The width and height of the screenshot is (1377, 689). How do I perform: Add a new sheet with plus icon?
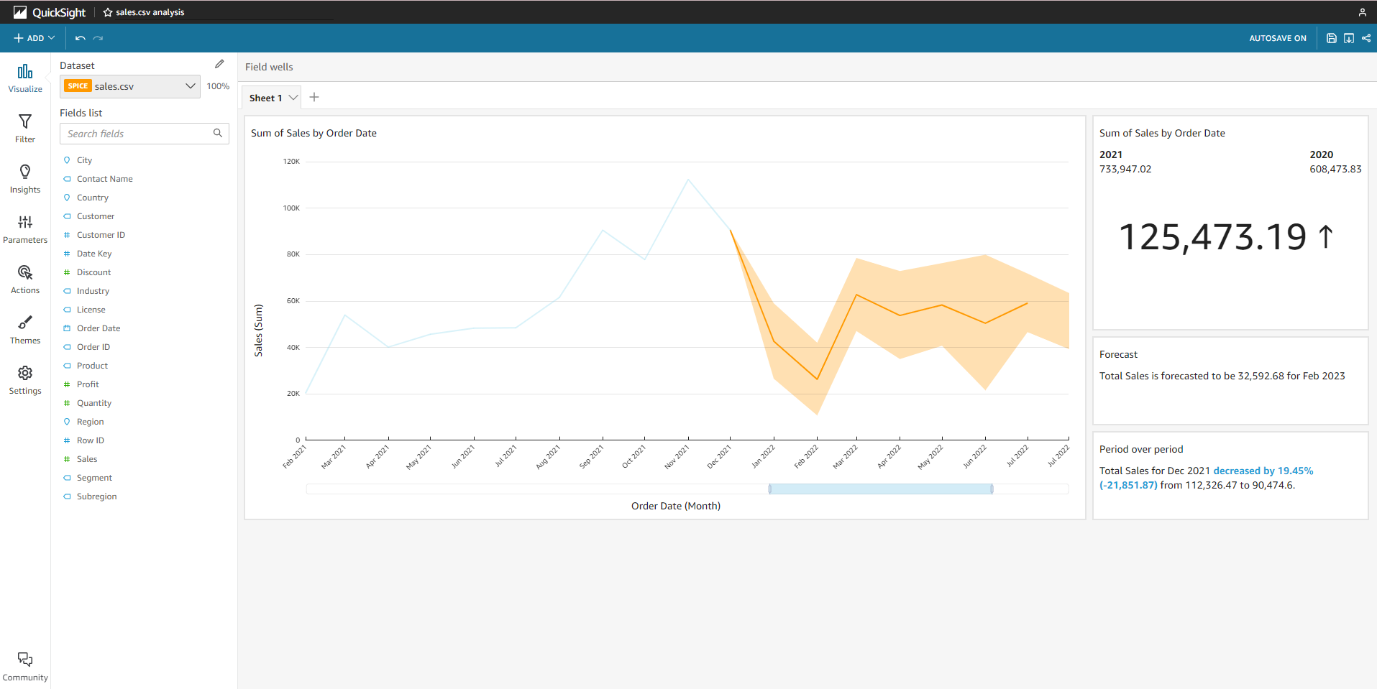[314, 97]
